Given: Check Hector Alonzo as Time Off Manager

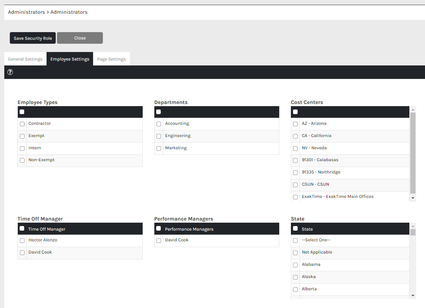Looking at the screenshot, I should pyautogui.click(x=22, y=240).
